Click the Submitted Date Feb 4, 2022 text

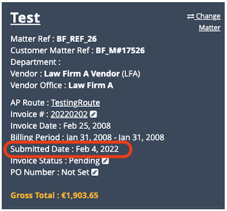65,149
